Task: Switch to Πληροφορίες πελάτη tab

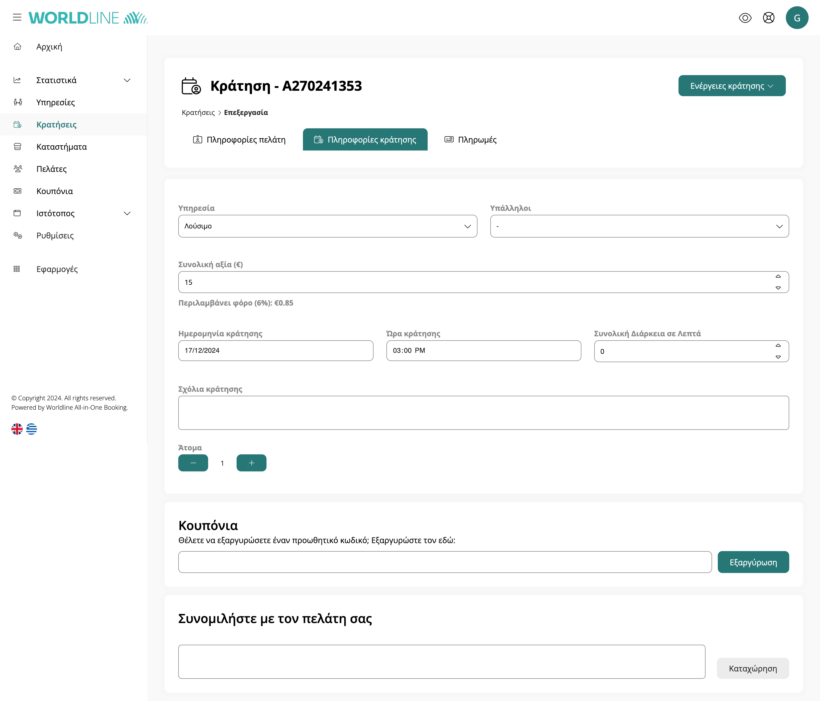Action: [239, 140]
